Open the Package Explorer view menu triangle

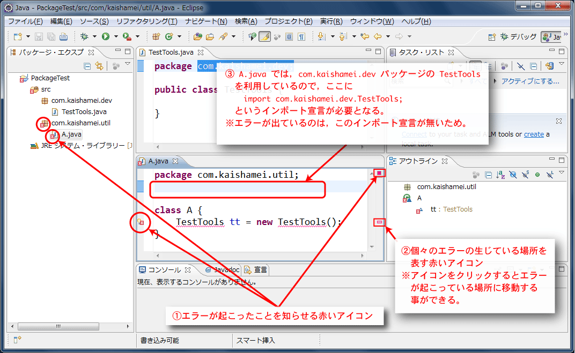(128, 64)
